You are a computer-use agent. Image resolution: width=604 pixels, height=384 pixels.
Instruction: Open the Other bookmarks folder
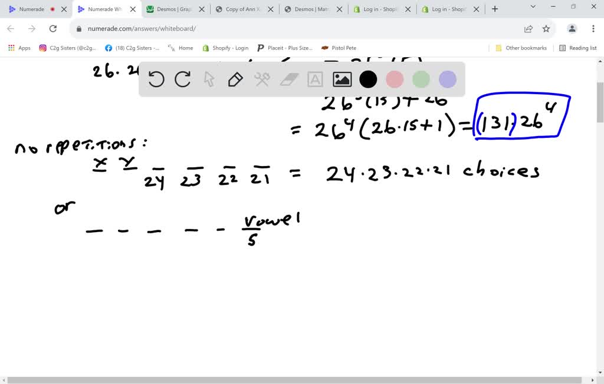(x=521, y=48)
